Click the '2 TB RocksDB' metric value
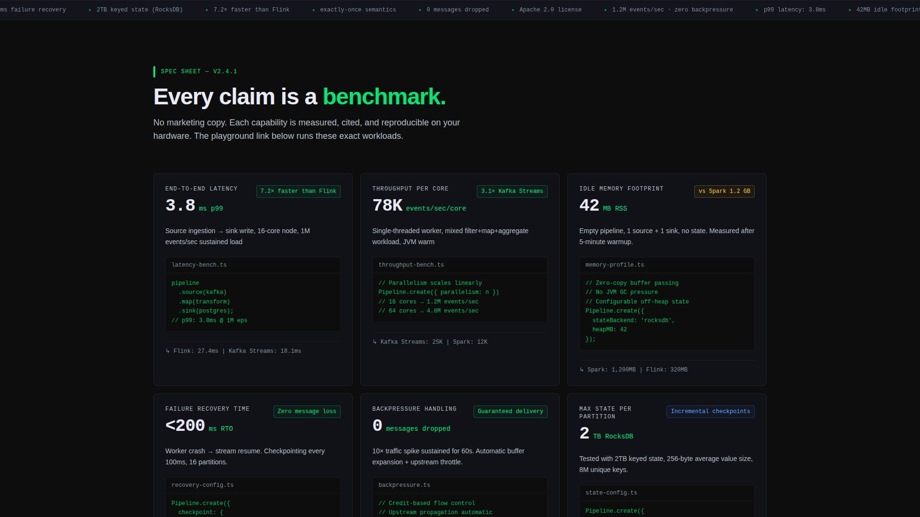920x517 pixels. [x=606, y=434]
